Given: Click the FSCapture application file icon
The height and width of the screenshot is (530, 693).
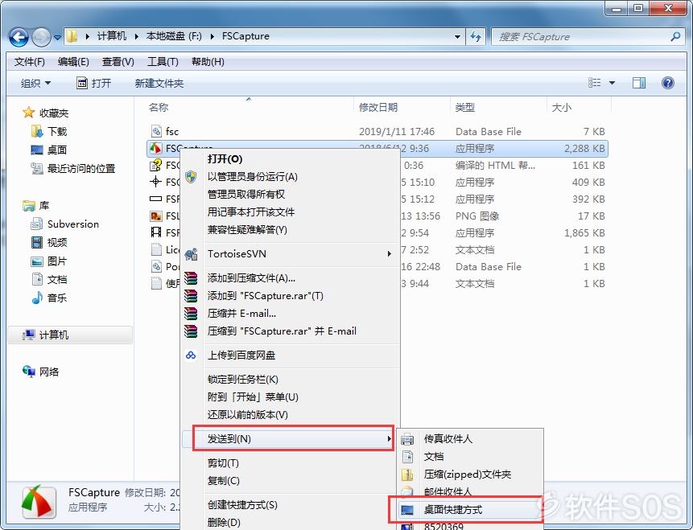Looking at the screenshot, I should tap(155, 149).
